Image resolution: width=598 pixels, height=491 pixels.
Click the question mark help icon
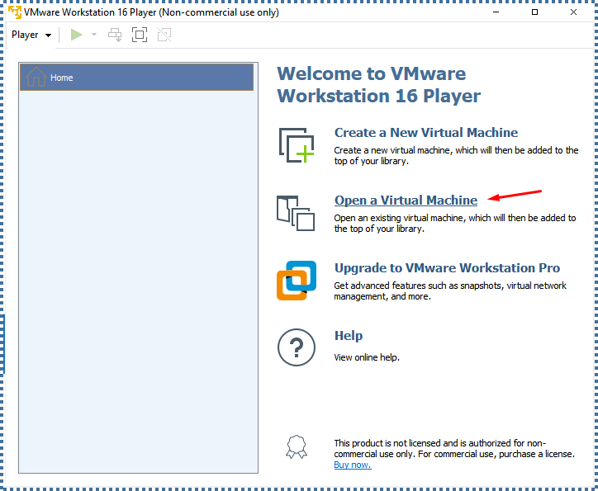(x=297, y=347)
